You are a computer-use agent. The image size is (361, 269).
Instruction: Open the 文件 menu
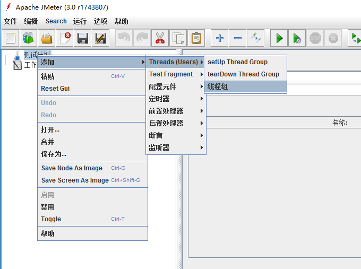11,21
